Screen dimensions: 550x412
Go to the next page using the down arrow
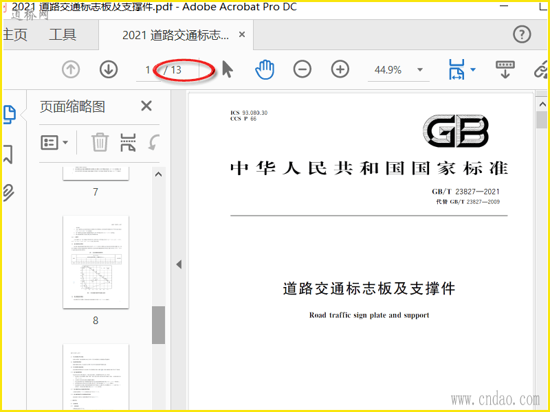[x=109, y=69]
